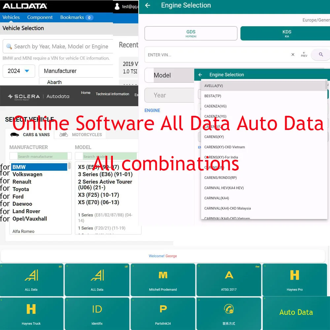330x330 pixels.
Task: Open the ALL Data EU tile
Action: point(31,280)
